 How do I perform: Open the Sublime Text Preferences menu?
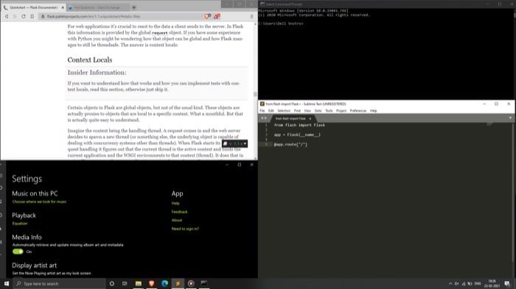point(358,111)
